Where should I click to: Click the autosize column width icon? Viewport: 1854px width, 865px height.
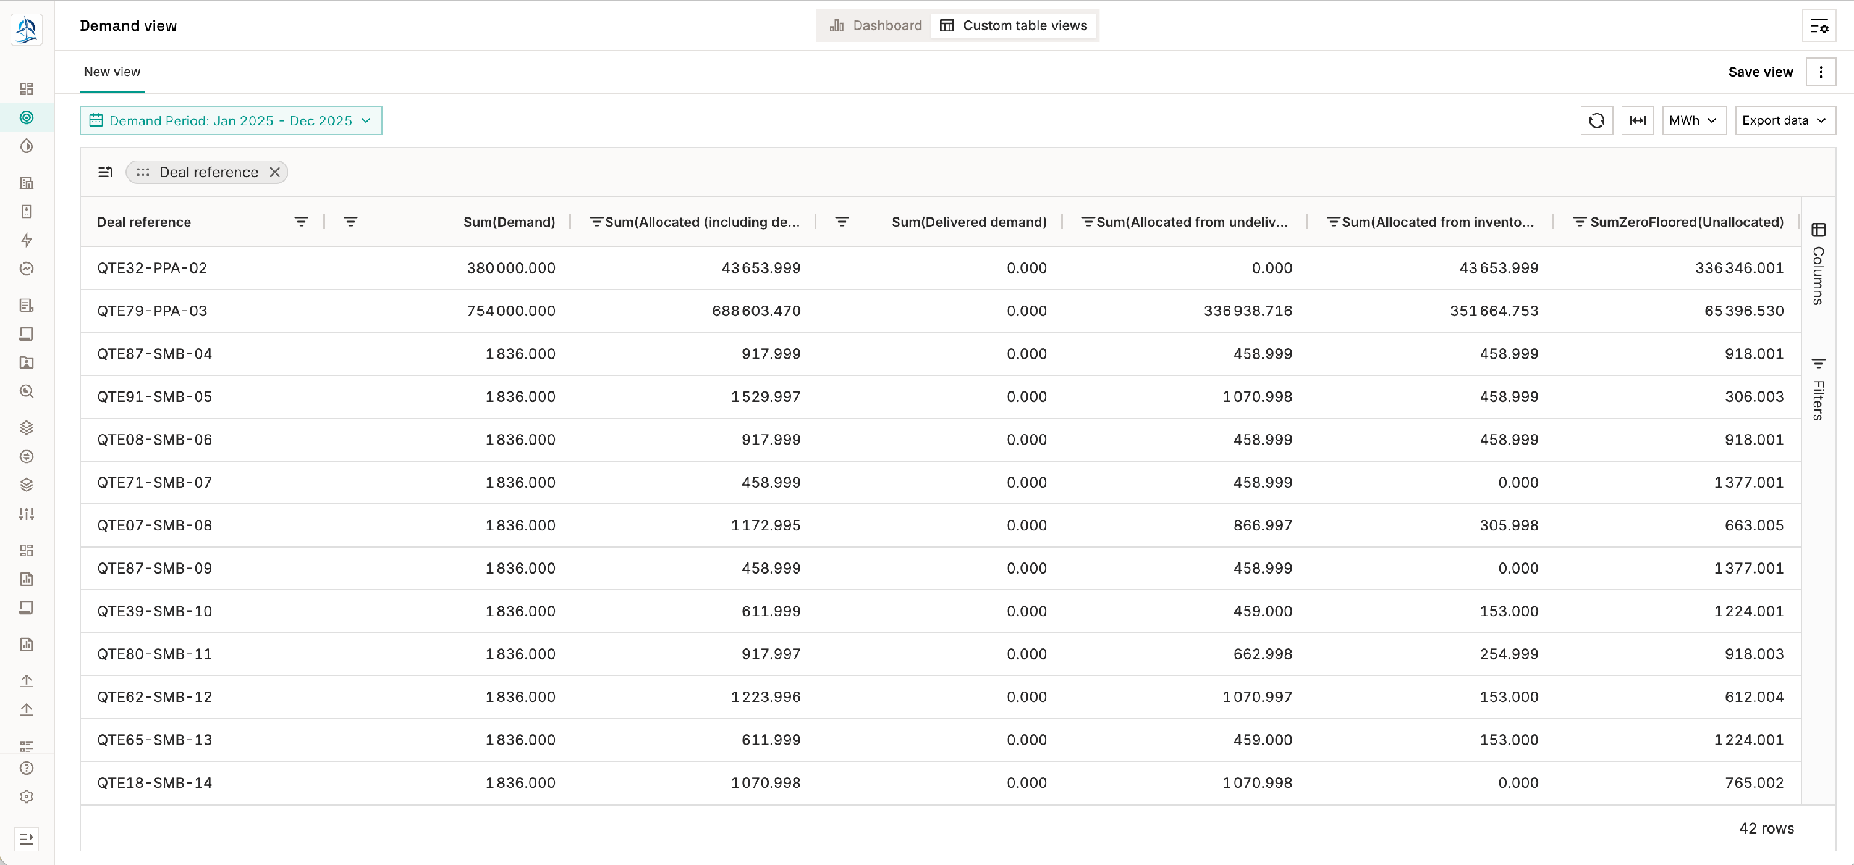pos(1637,121)
